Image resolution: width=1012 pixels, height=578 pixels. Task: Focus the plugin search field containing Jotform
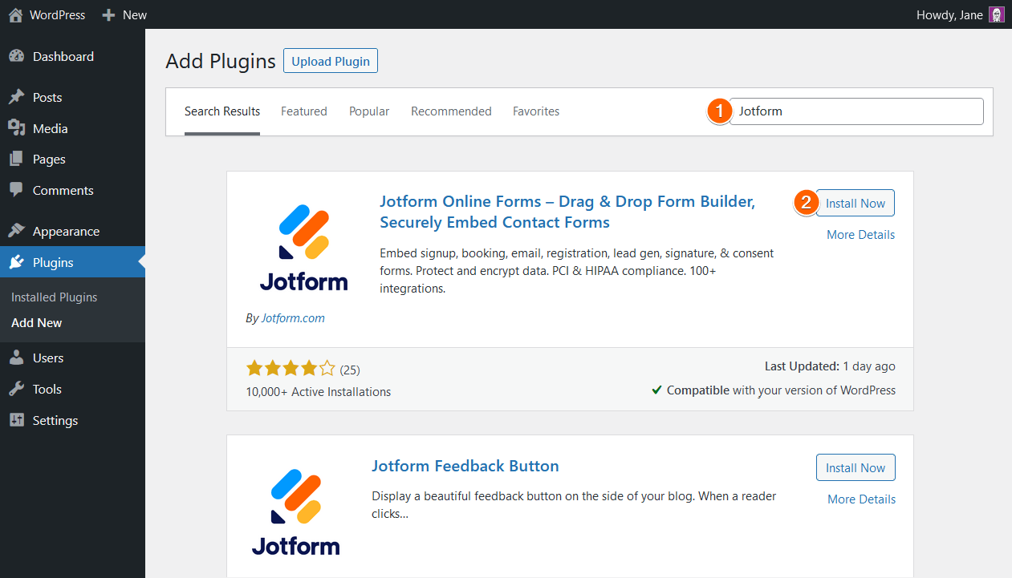coord(856,111)
